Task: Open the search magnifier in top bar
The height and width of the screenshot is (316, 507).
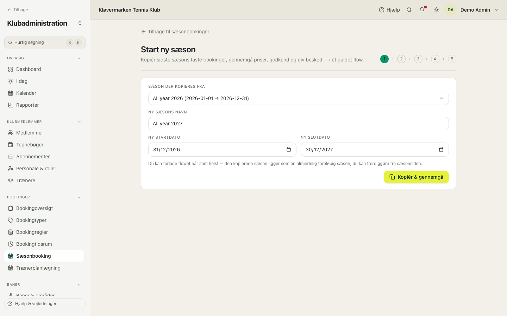Action: click(x=409, y=10)
